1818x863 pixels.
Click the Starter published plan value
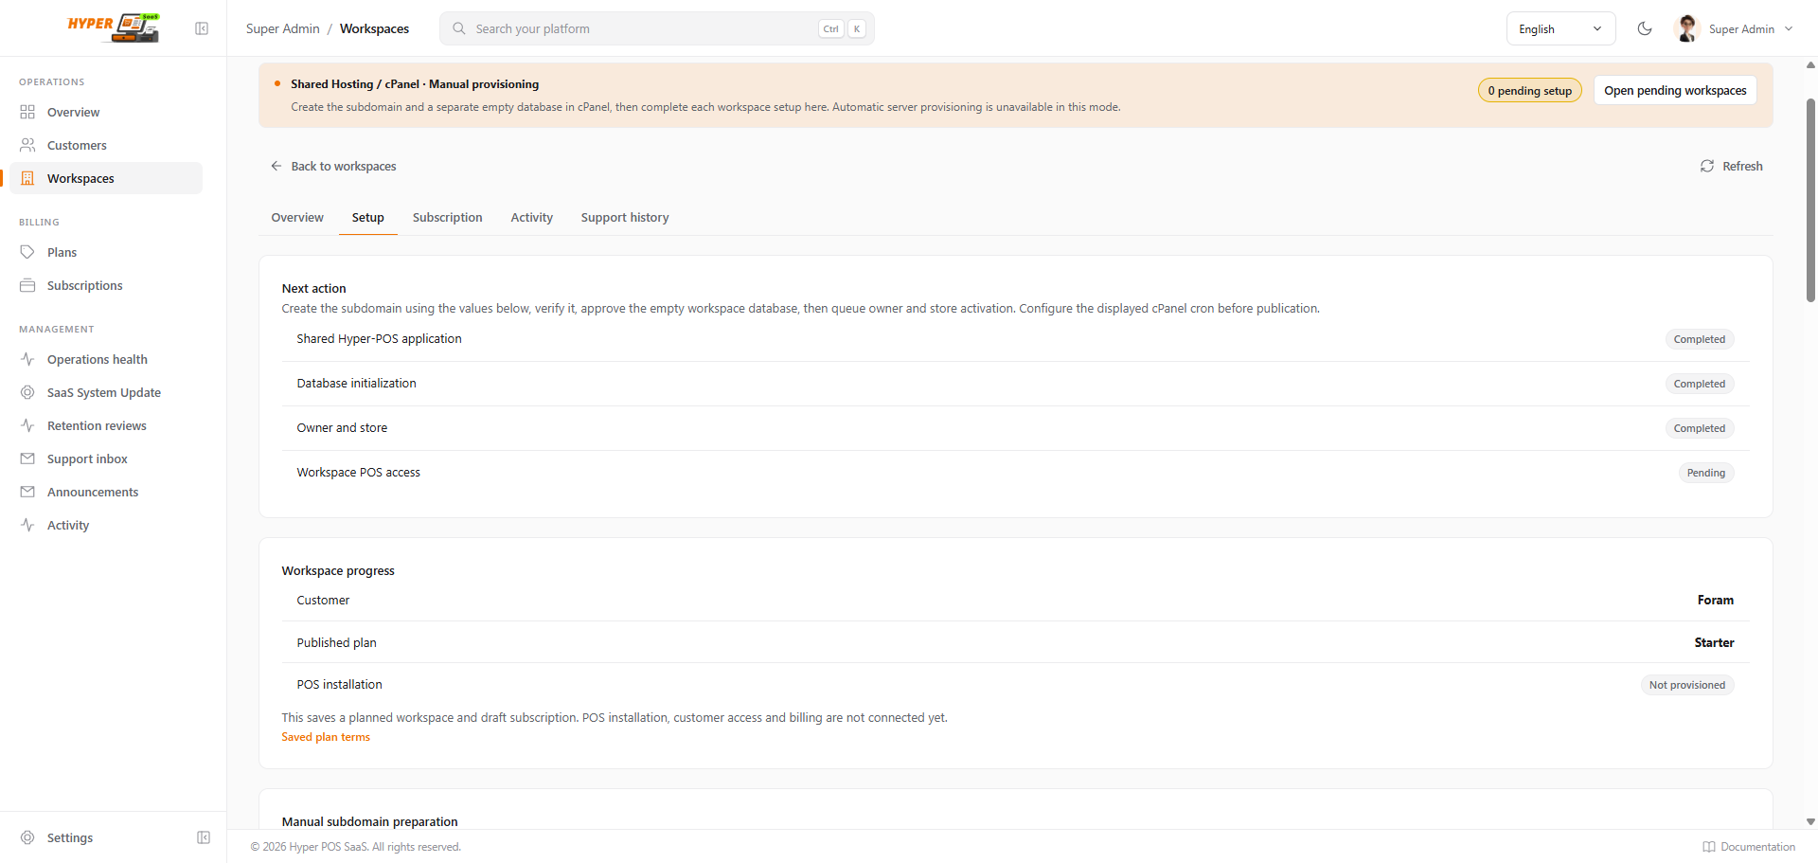[1714, 642]
